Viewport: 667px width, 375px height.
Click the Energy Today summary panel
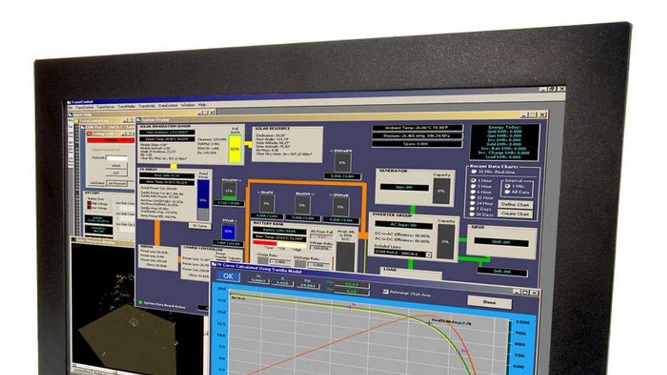pyautogui.click(x=504, y=142)
